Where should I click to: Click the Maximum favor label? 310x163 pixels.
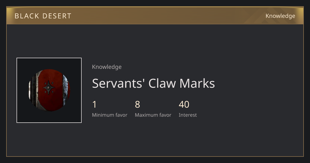tap(153, 115)
